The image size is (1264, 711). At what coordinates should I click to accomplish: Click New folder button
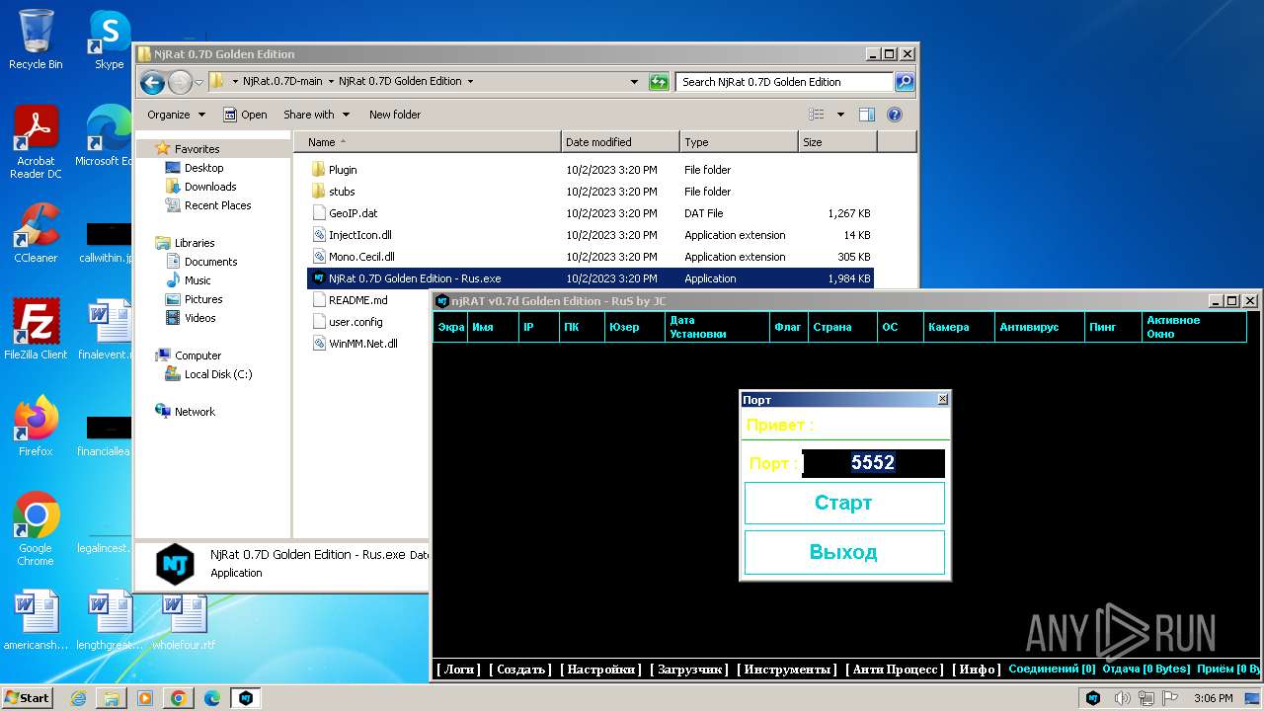(x=395, y=115)
